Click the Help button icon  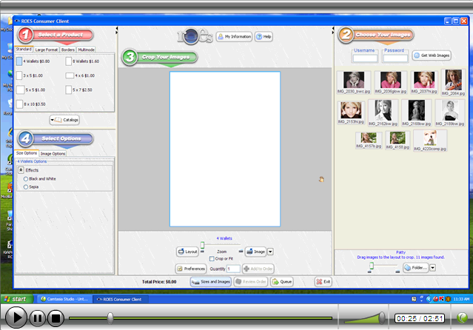tap(264, 36)
